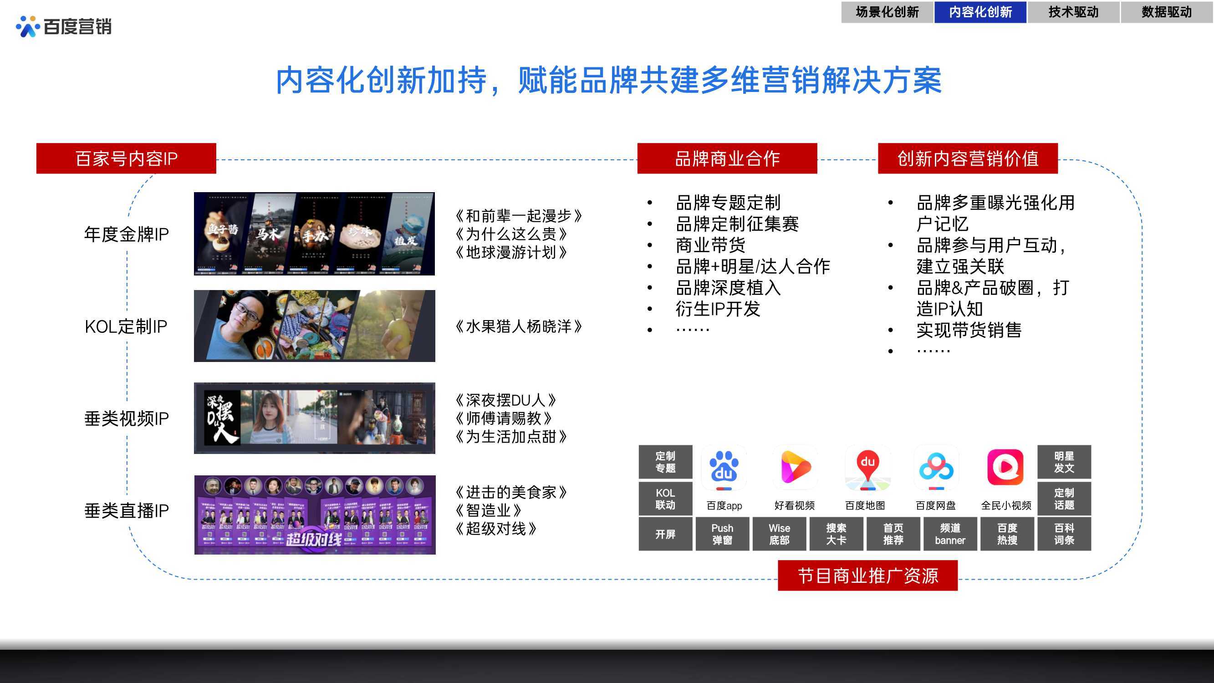
Task: Click the title 《进击的美食家》
Action: click(511, 493)
